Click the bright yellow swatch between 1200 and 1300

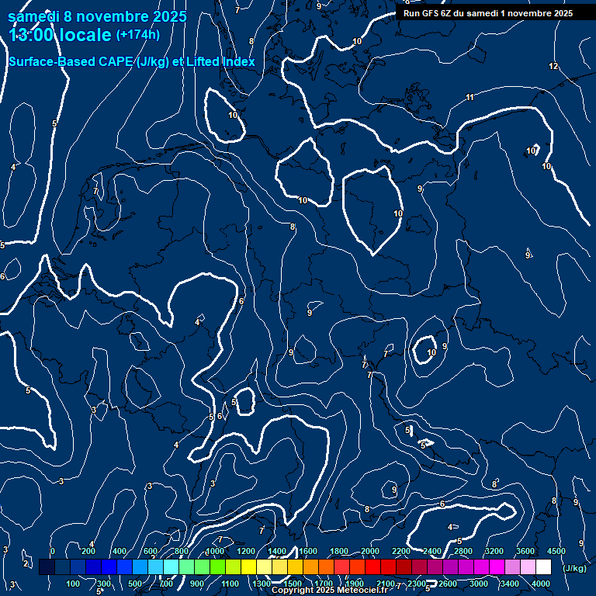click(x=248, y=567)
